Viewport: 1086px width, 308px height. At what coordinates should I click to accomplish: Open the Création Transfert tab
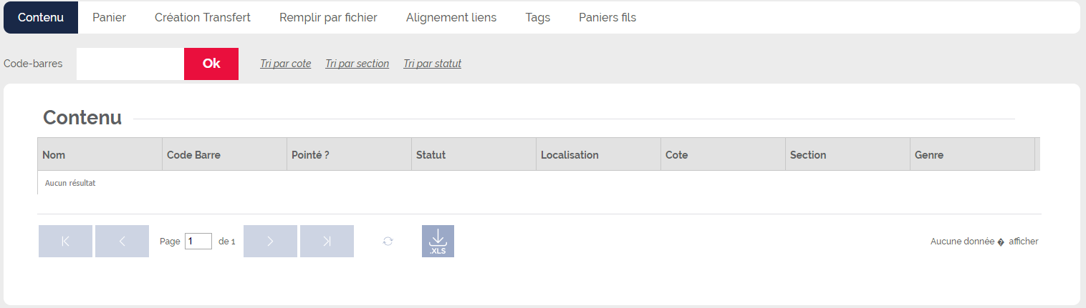point(203,17)
